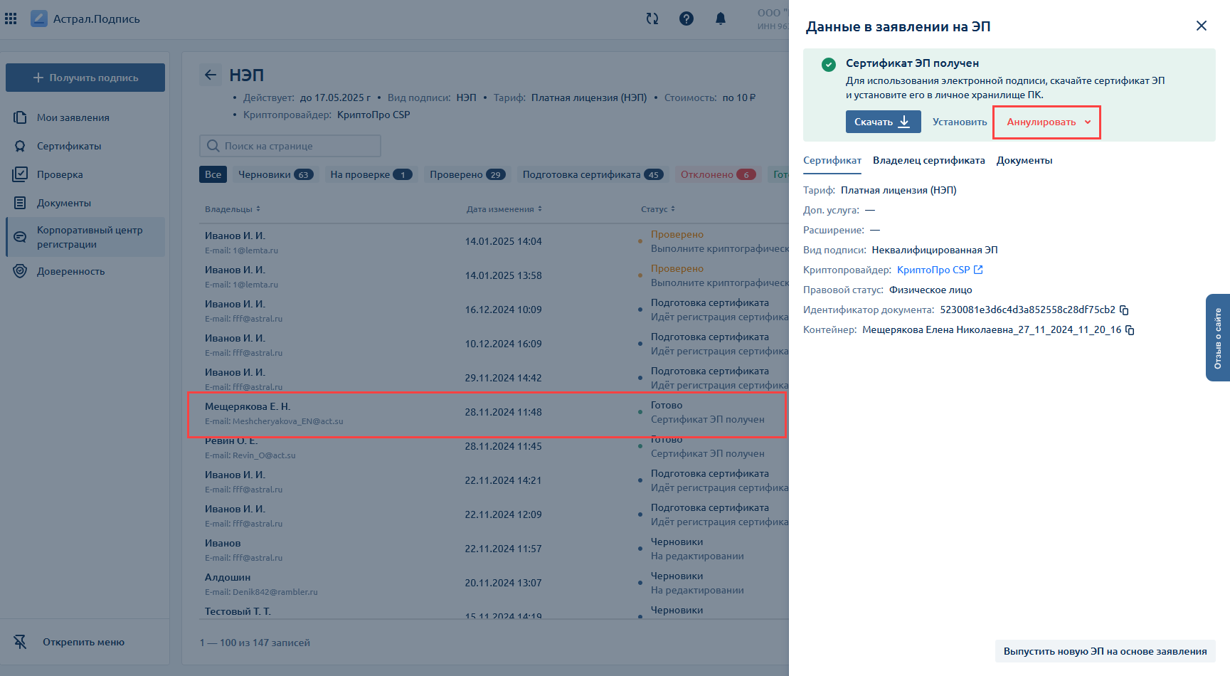This screenshot has width=1230, height=676.
Task: Click the Получить подпись button
Action: tap(85, 78)
